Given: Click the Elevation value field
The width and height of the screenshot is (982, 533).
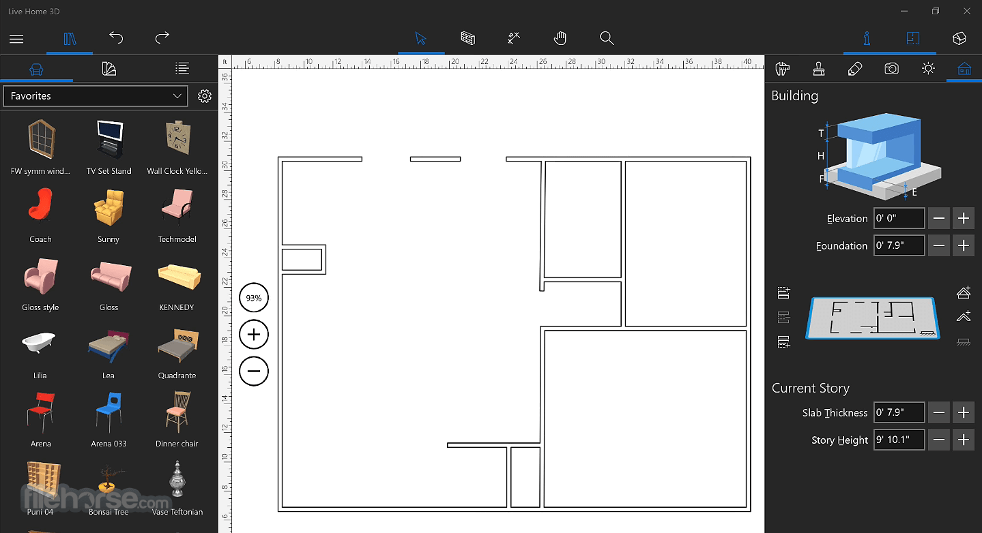Looking at the screenshot, I should [899, 219].
